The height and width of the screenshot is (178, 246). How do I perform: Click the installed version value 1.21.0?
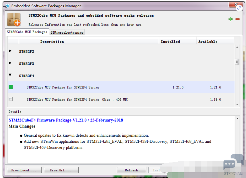click(178, 88)
